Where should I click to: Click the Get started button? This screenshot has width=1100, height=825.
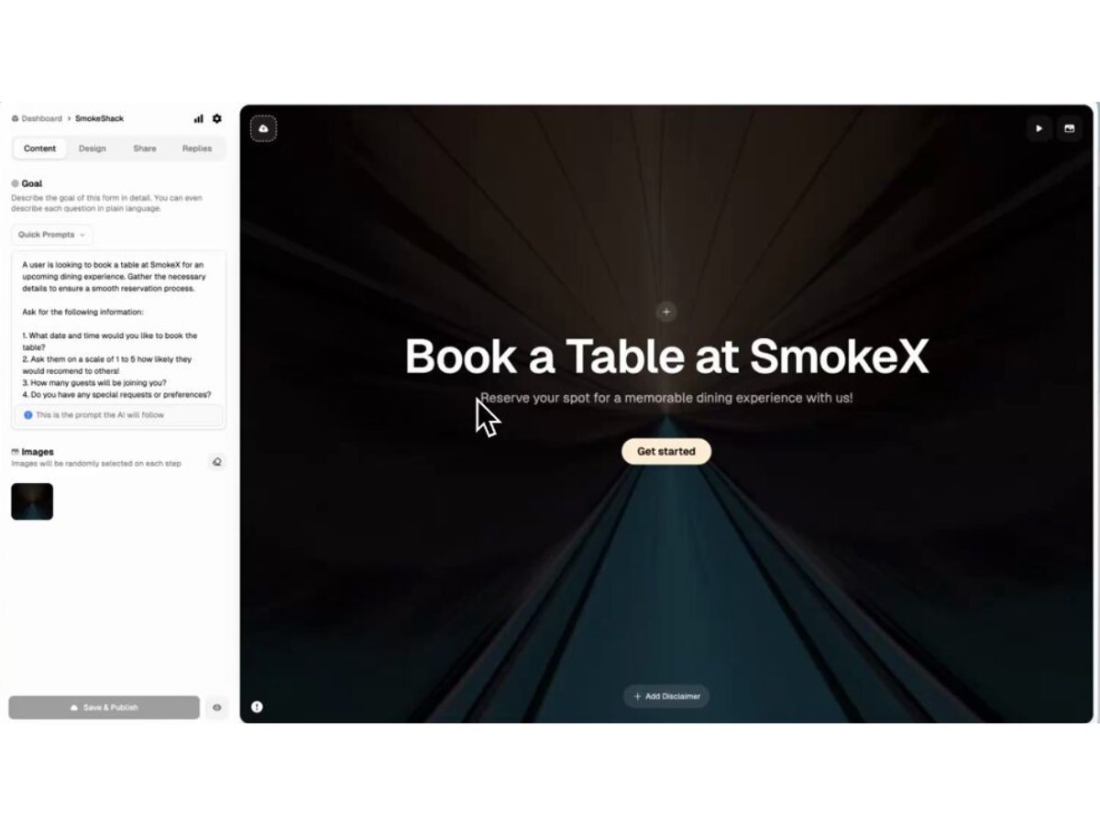click(x=666, y=451)
